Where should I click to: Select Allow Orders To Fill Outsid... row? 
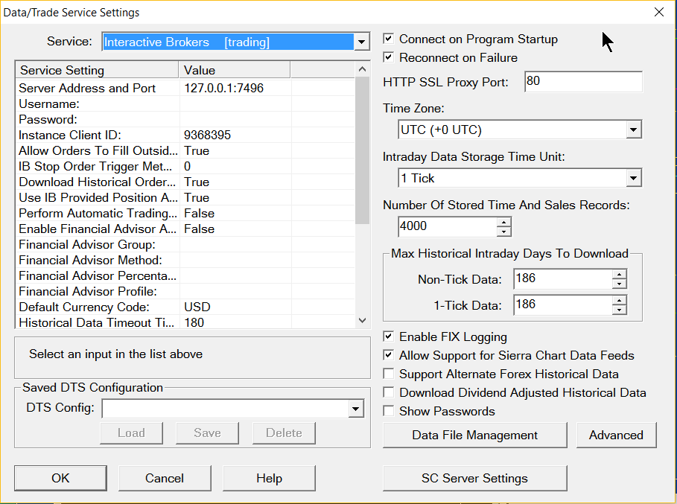tap(185, 150)
